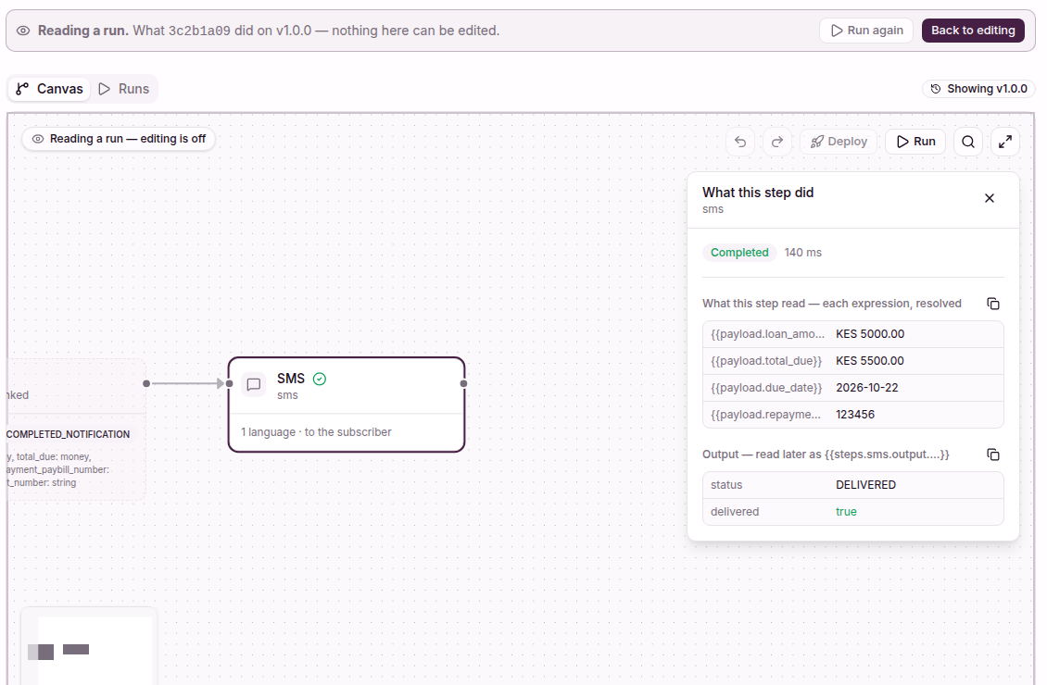This screenshot has width=1047, height=685.
Task: Select the SMS node on canvas
Action: pyautogui.click(x=347, y=405)
